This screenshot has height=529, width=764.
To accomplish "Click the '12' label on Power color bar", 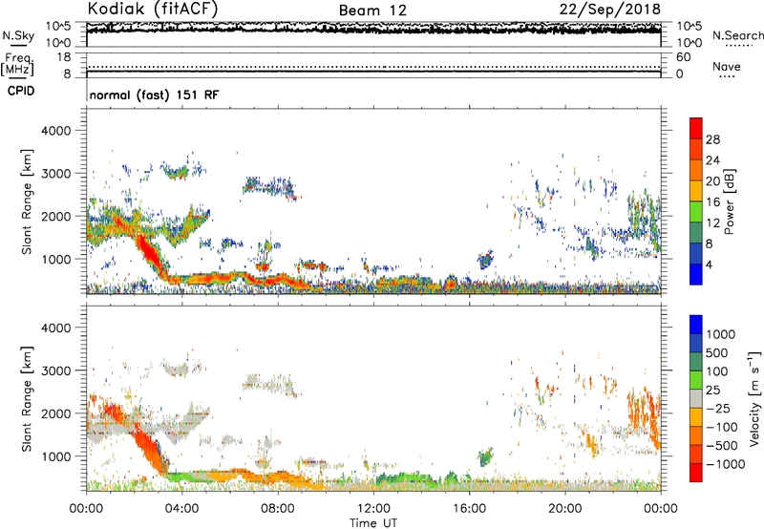I will pos(712,223).
